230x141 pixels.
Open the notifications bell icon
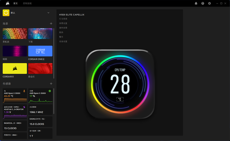(196, 3)
